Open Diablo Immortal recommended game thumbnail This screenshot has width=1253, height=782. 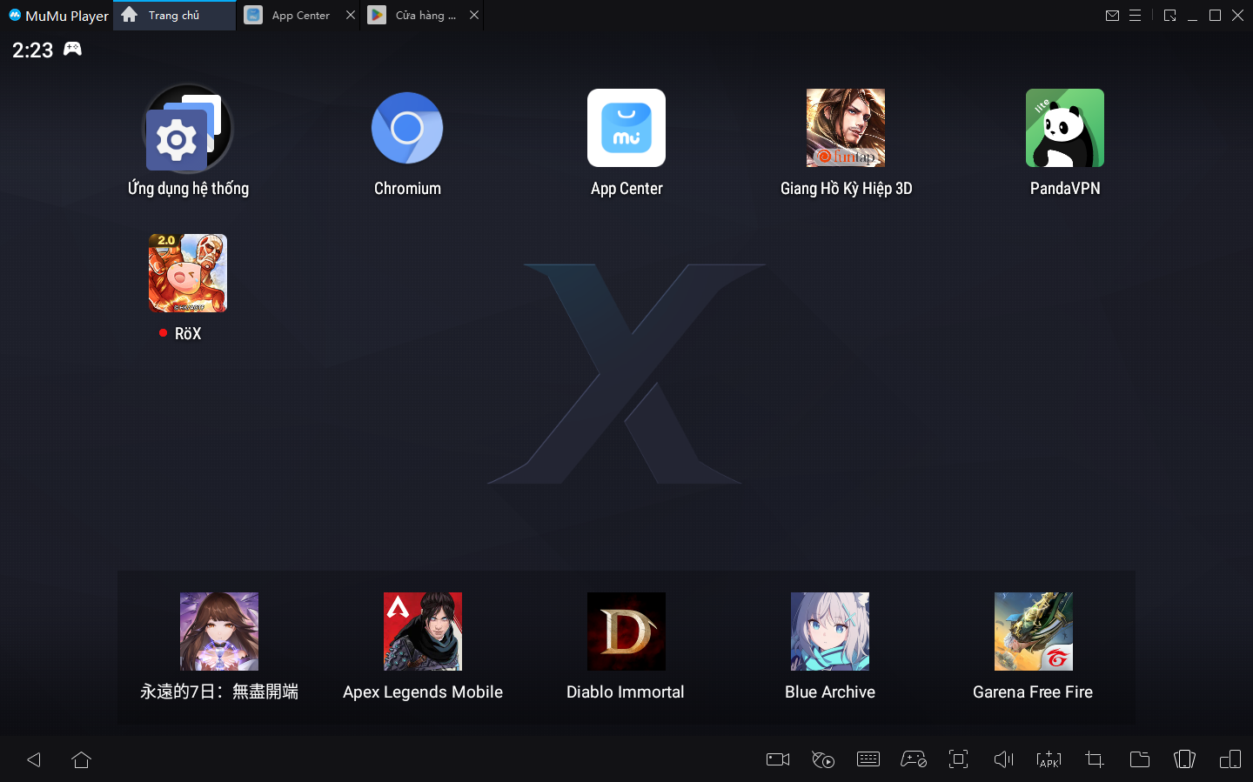coord(626,632)
